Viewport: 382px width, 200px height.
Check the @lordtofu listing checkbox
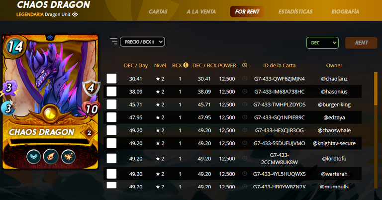[x=111, y=159]
